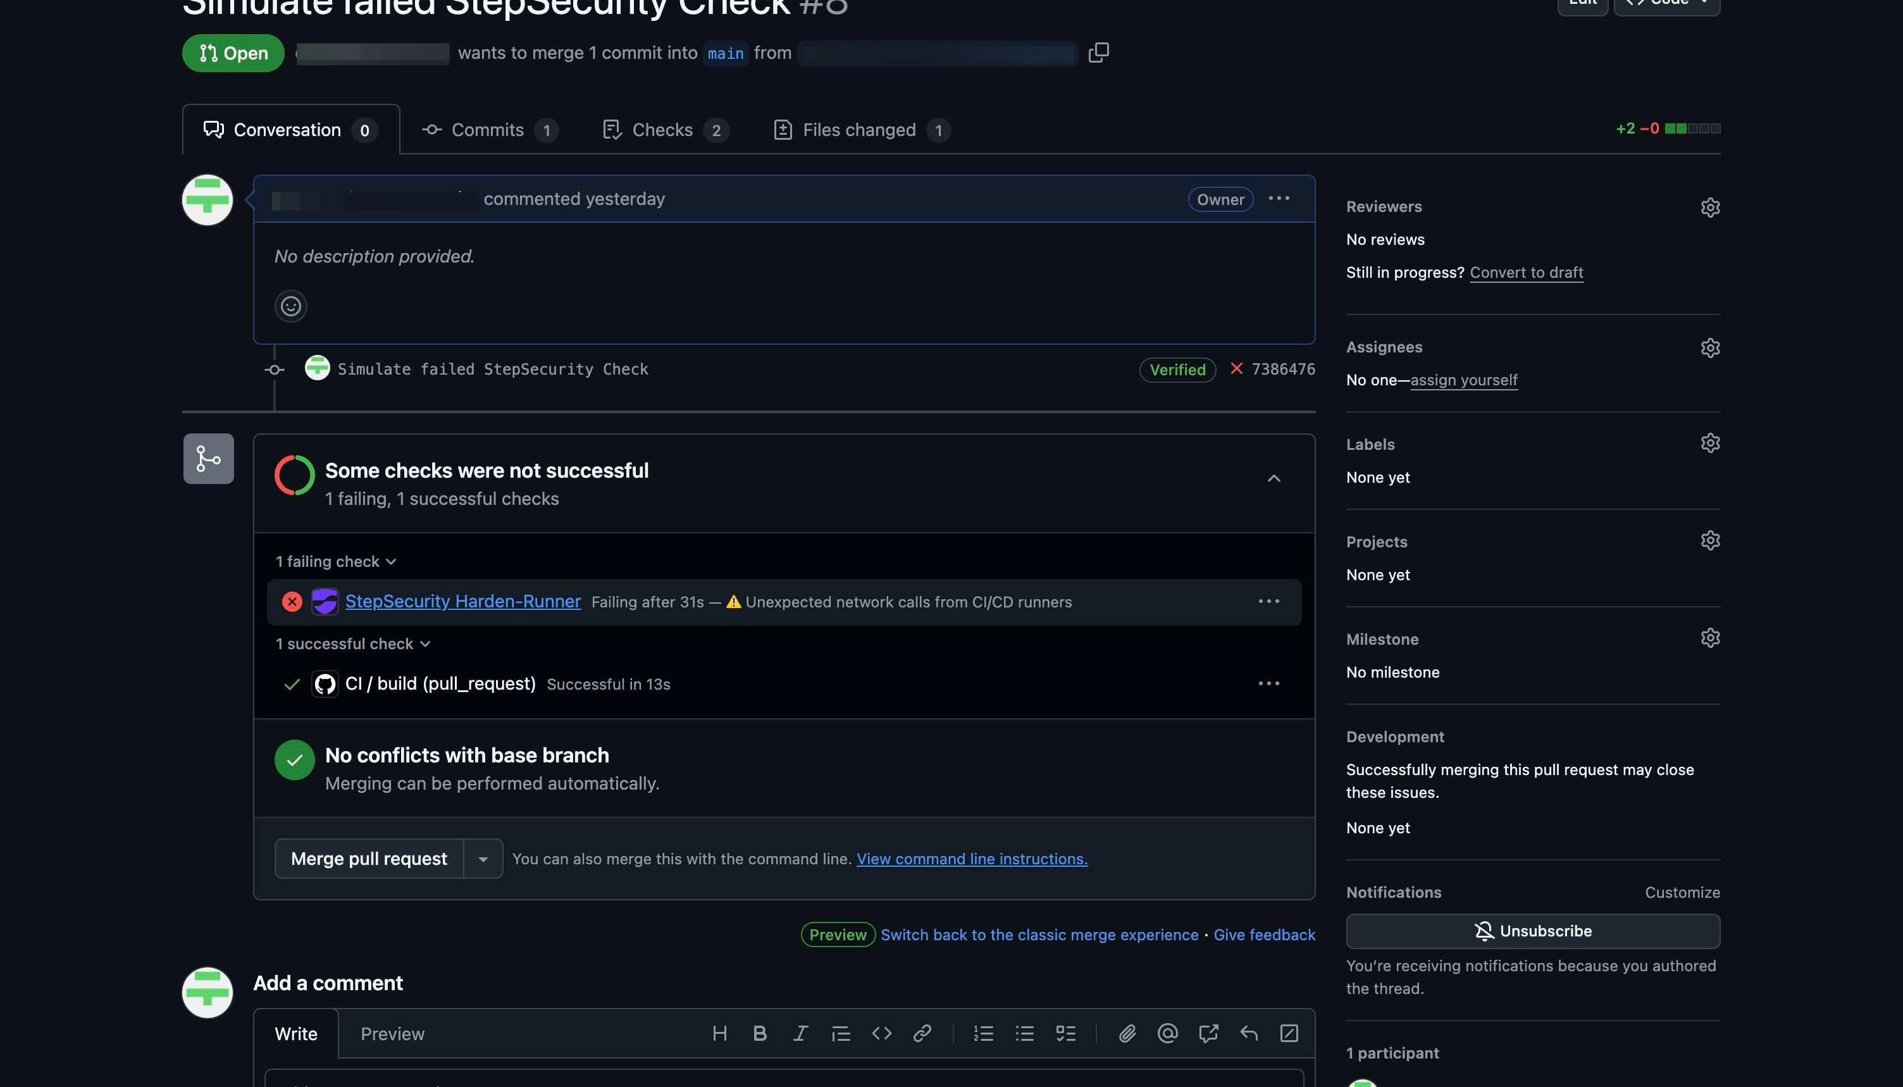This screenshot has height=1087, width=1903.
Task: Insert an unordered list in comment toolbar
Action: pyautogui.click(x=1025, y=1033)
